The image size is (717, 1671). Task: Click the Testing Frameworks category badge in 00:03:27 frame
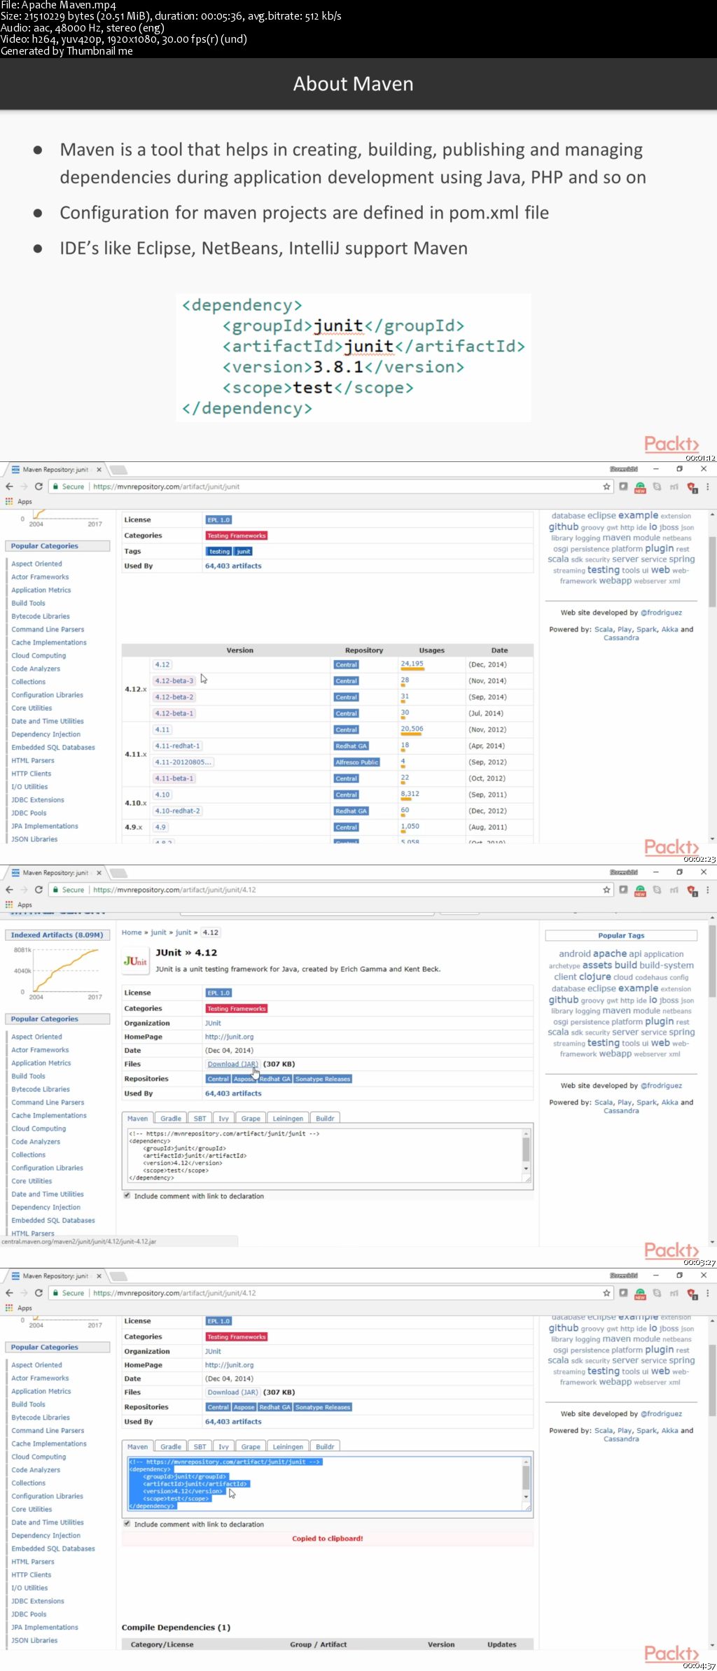(x=237, y=1009)
